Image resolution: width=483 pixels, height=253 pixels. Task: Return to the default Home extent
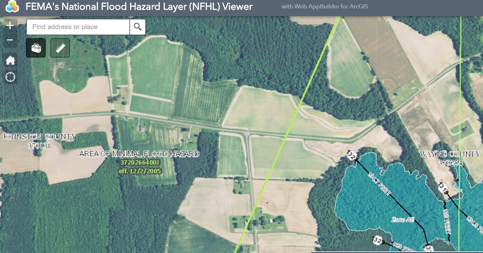pos(10,60)
